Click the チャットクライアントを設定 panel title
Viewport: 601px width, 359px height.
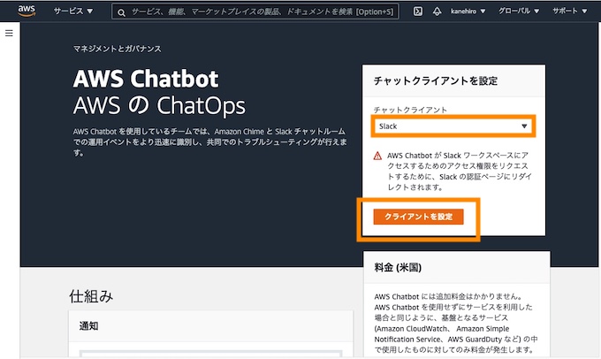click(436, 81)
